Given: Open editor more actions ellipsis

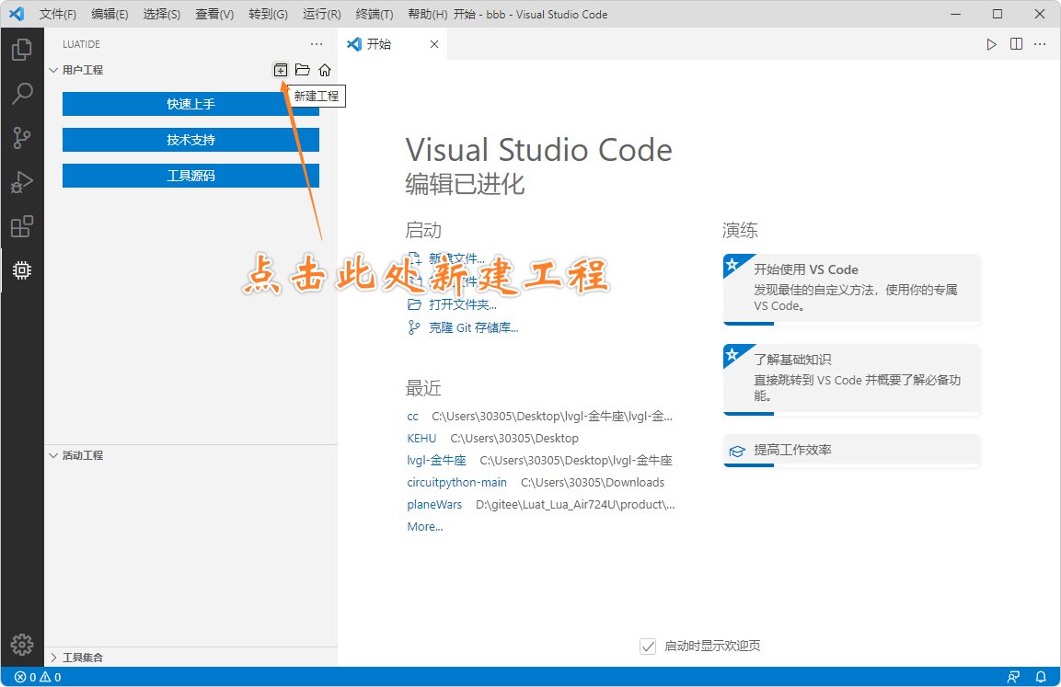Looking at the screenshot, I should pos(1040,44).
